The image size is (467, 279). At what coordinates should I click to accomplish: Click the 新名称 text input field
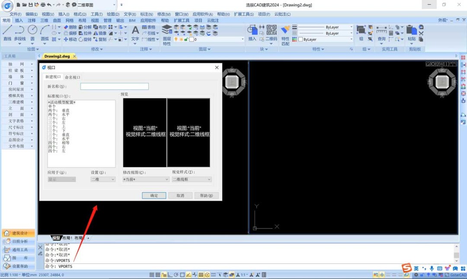coord(115,86)
